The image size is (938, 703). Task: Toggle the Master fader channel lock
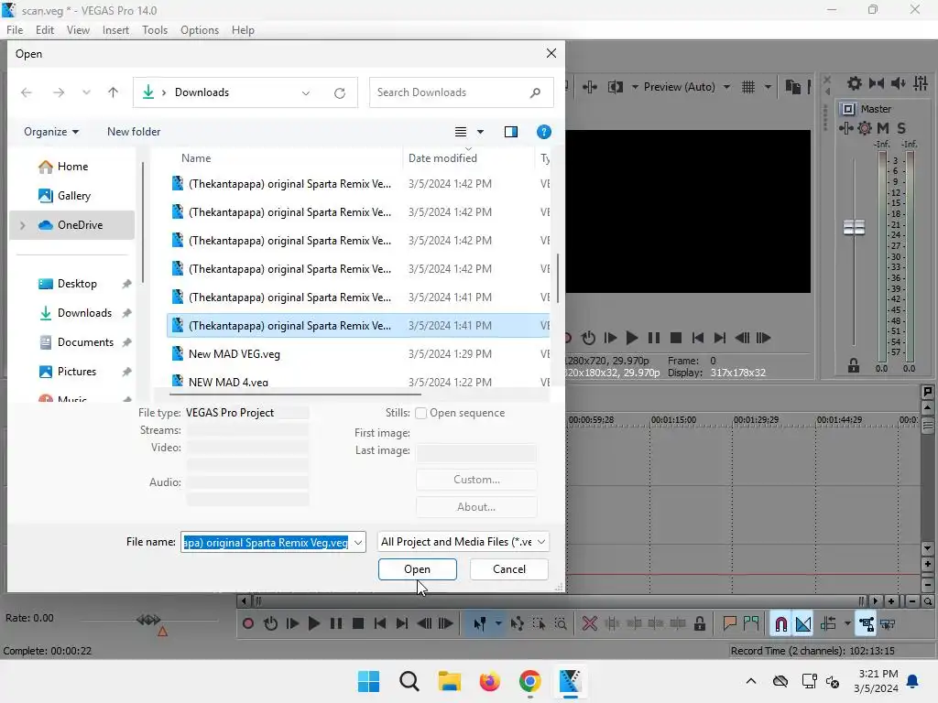pos(854,365)
